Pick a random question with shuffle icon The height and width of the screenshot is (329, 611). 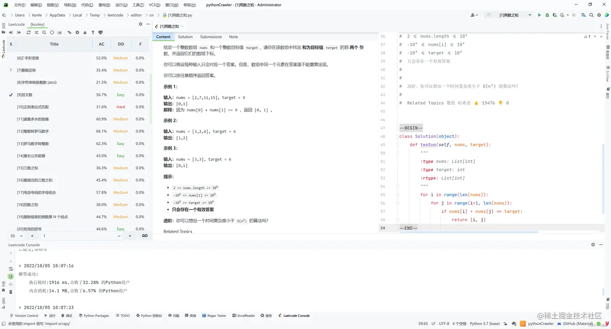click(36, 32)
